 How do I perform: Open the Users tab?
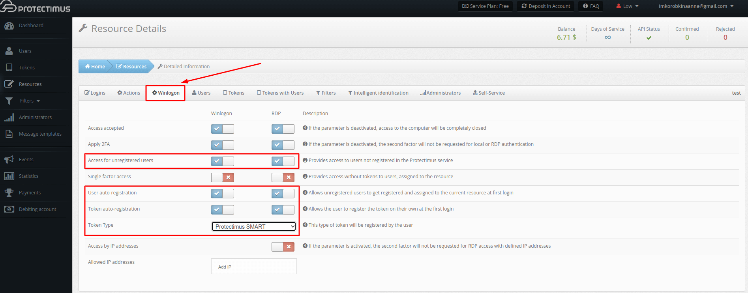(x=201, y=93)
